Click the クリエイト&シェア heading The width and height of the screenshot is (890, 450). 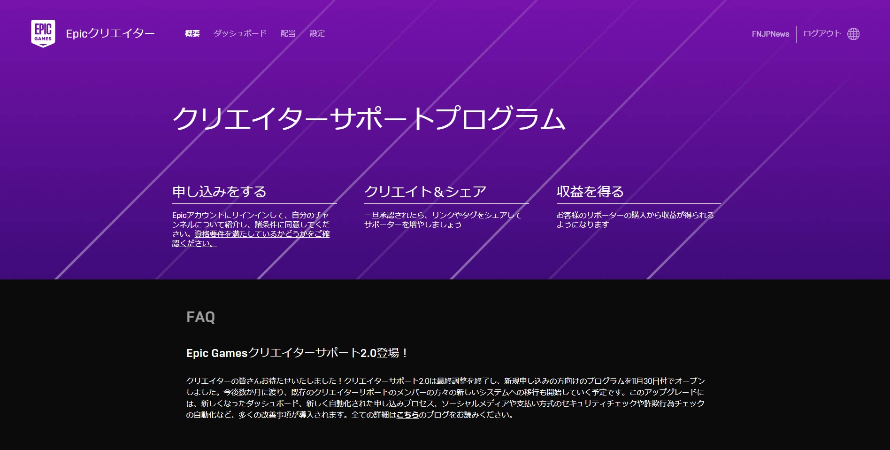pyautogui.click(x=425, y=192)
